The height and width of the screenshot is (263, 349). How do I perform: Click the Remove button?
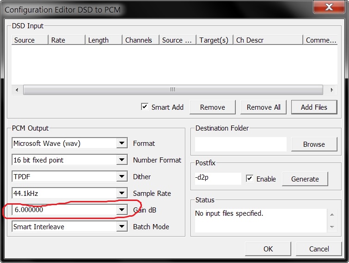pos(213,107)
